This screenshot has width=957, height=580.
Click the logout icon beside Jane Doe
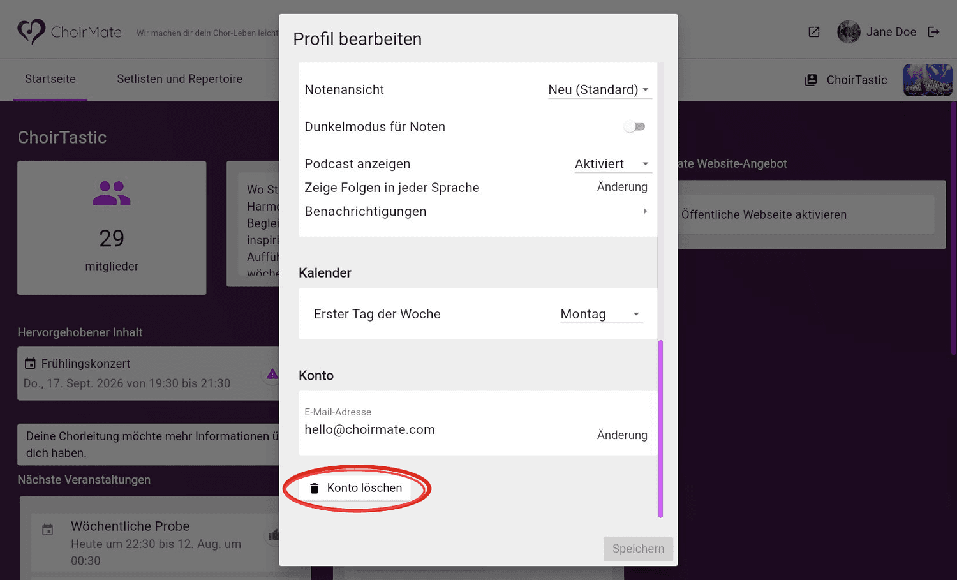pyautogui.click(x=933, y=32)
